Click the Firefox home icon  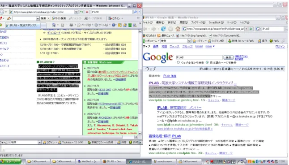(x=178, y=29)
